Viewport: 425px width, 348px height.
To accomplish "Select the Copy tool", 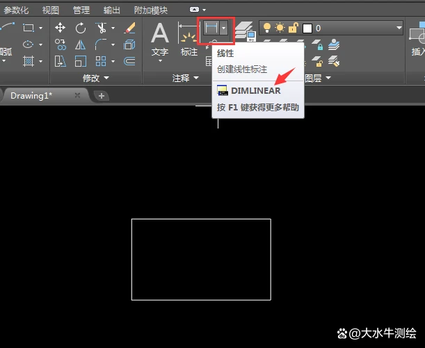I will pyautogui.click(x=60, y=44).
